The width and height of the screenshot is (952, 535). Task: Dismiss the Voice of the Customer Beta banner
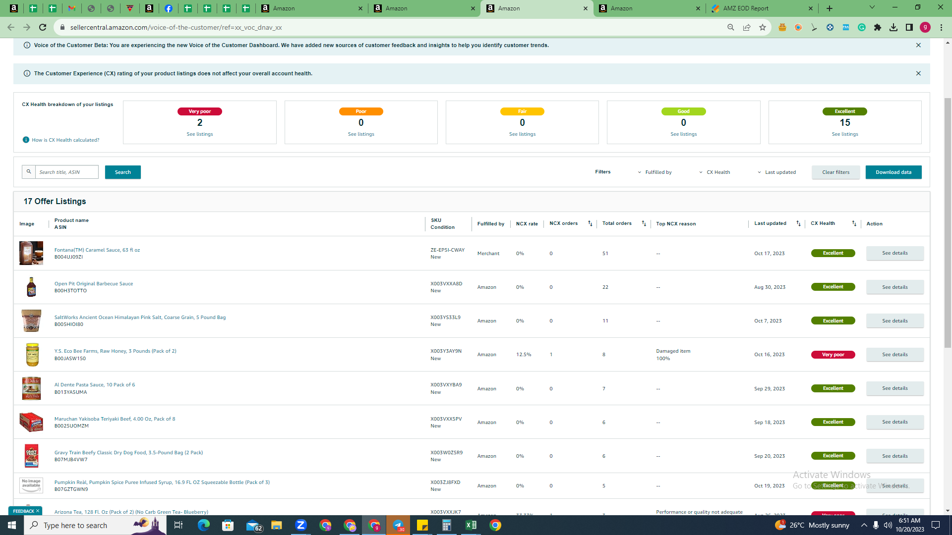918,45
